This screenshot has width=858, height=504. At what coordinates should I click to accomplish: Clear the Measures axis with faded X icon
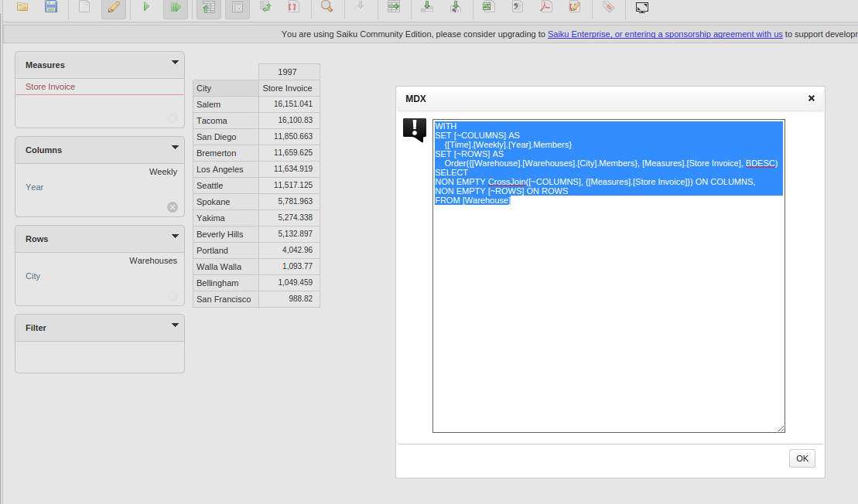pos(173,118)
